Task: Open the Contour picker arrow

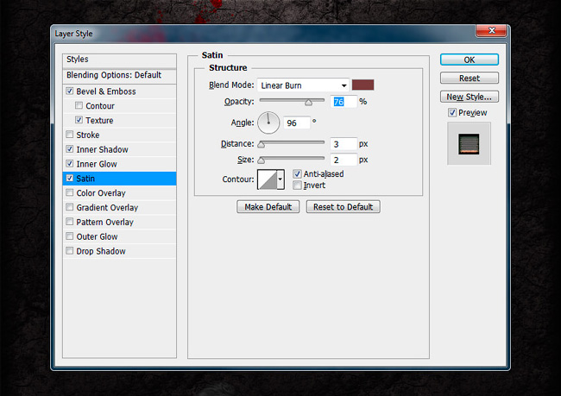Action: tap(280, 179)
